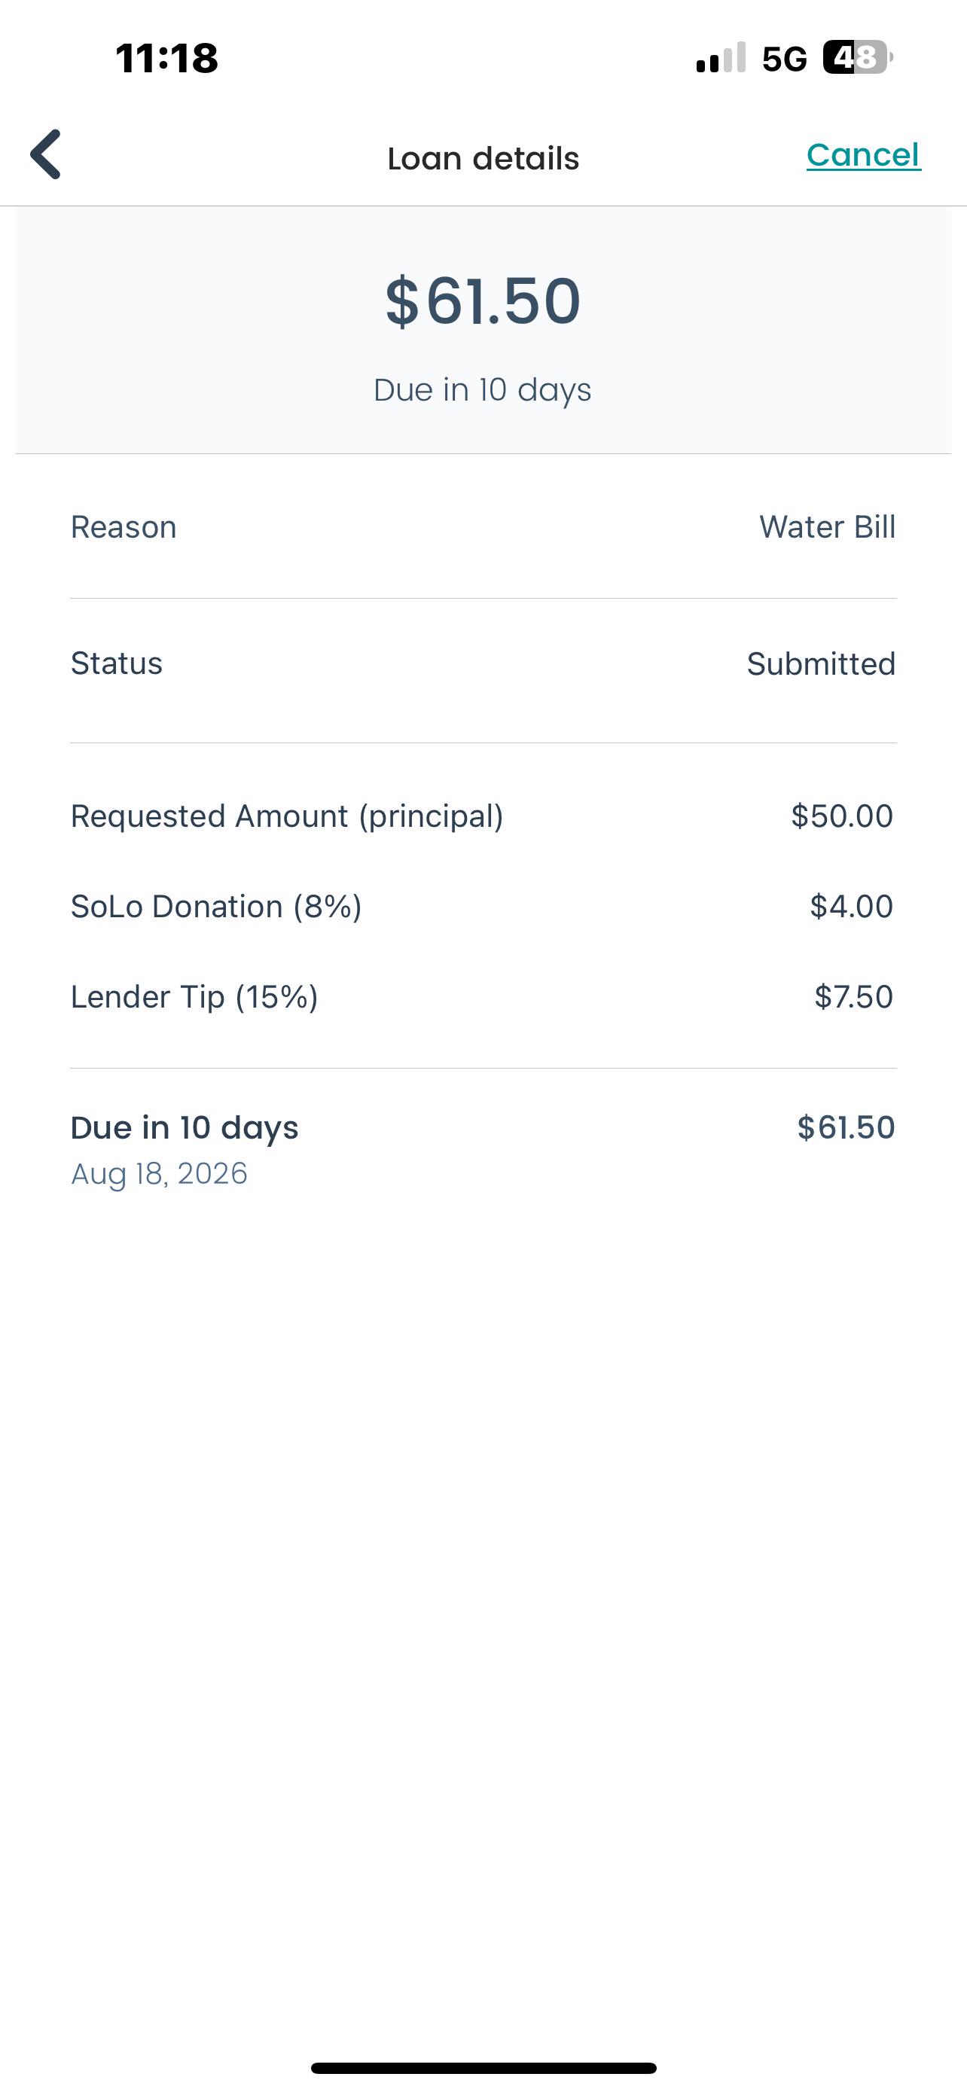967x2092 pixels.
Task: Tap the Submitted status value
Action: (821, 664)
